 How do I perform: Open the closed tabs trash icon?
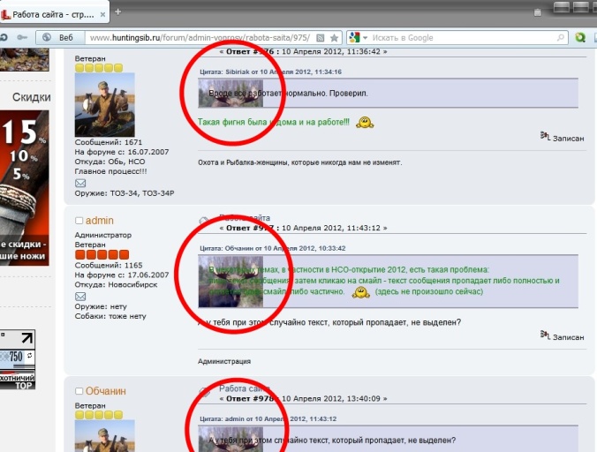click(537, 12)
